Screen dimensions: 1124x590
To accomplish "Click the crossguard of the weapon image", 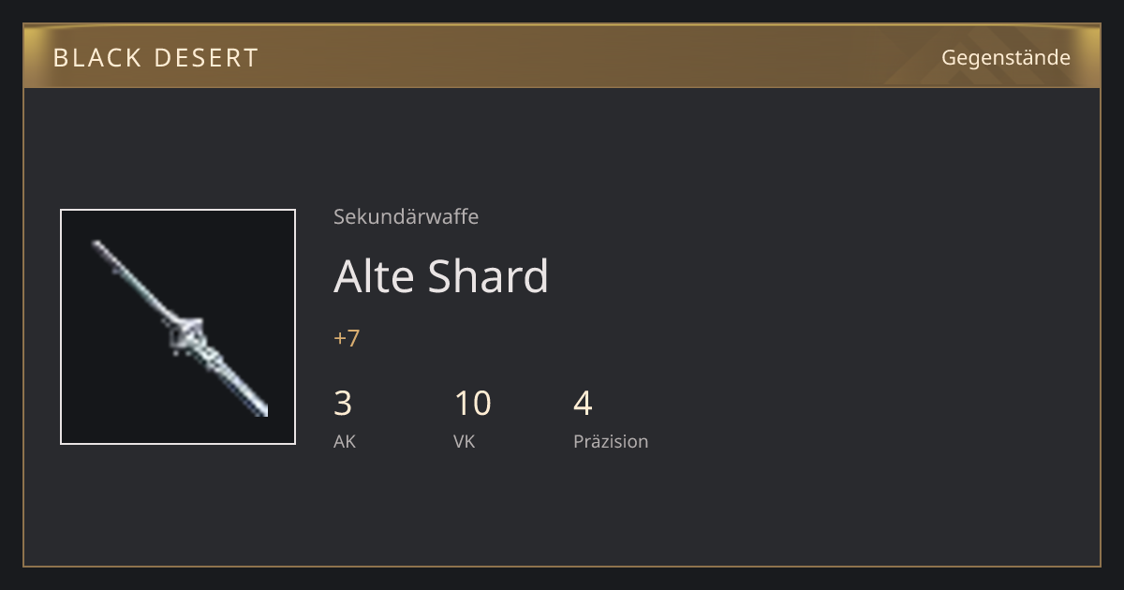I will [x=190, y=332].
